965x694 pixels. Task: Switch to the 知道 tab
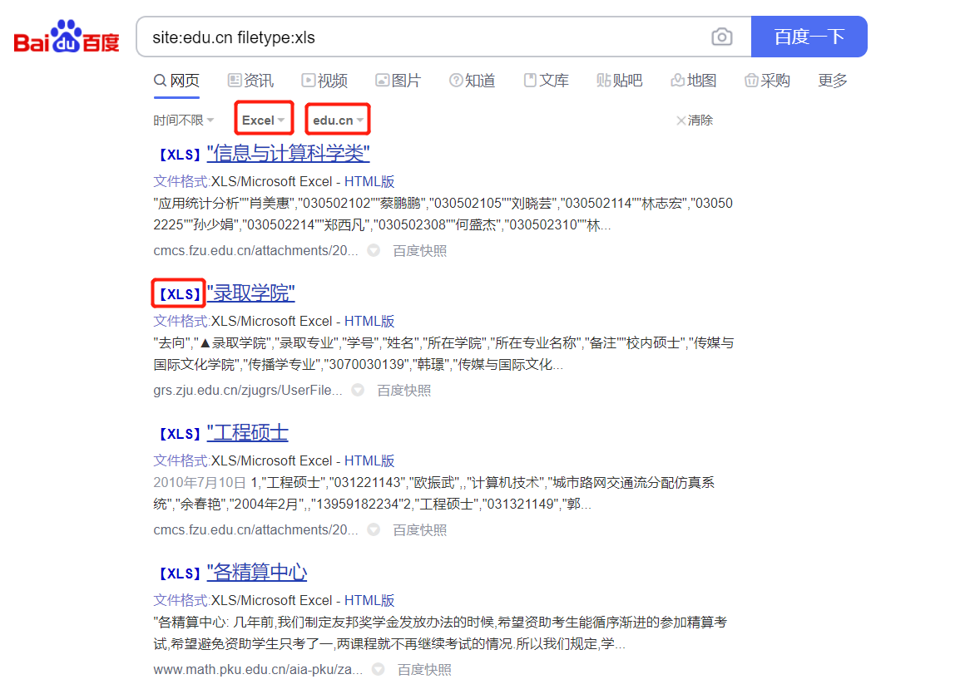click(x=472, y=81)
